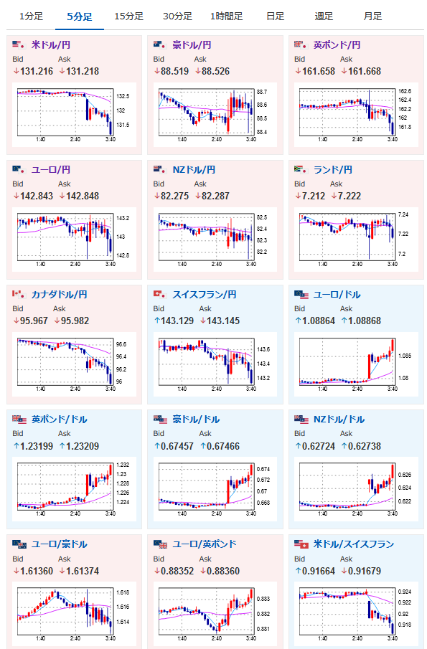Click the 豪ドル/ドル candlestick chart
This screenshot has width=427, height=649.
pyautogui.click(x=215, y=489)
